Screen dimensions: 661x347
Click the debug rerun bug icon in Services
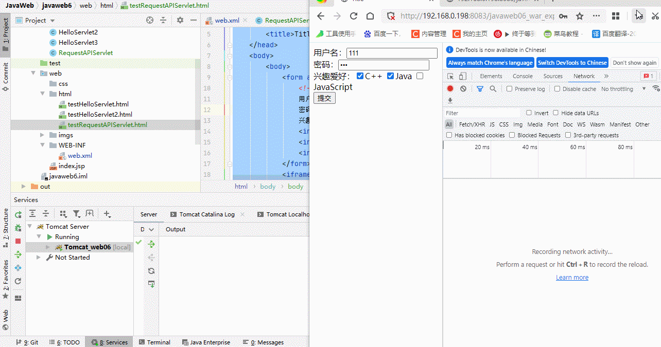coord(18,228)
